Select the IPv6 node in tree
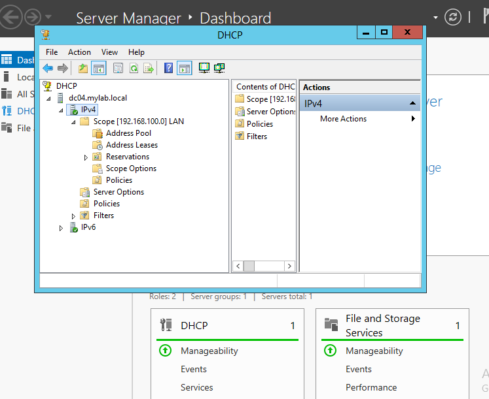Screen dimensions: 489x399 tap(88, 227)
